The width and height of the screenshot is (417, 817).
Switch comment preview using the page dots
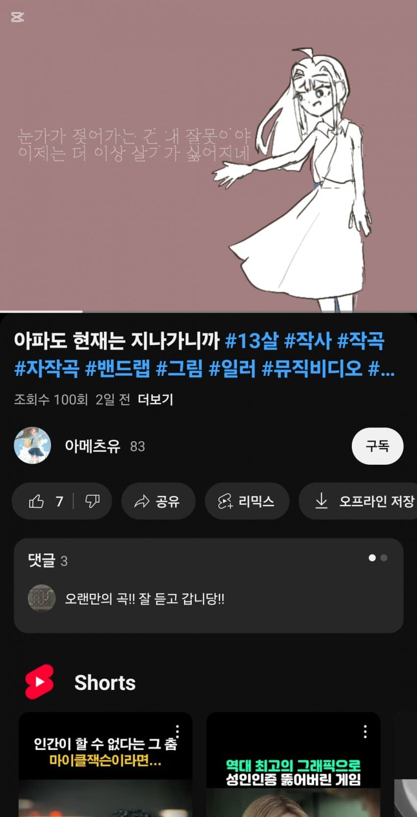[x=378, y=558]
